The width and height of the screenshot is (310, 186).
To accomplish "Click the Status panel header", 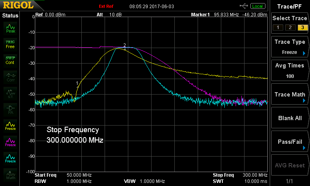I will point(10,15).
